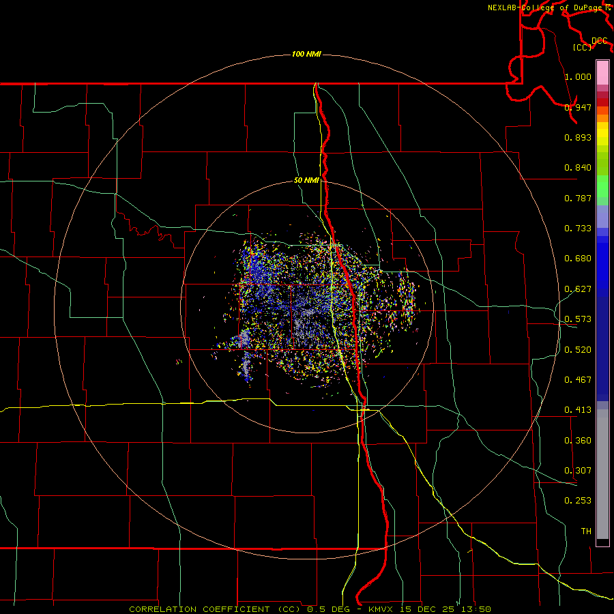Screen dimensions: 614x614
Task: Click the 1.000 scale value
Action: tap(578, 76)
